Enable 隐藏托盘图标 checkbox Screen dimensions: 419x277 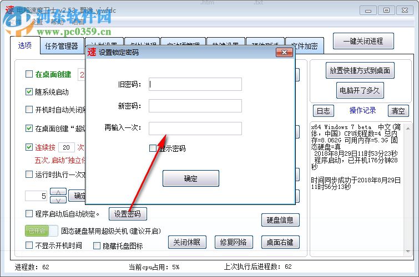97,245
